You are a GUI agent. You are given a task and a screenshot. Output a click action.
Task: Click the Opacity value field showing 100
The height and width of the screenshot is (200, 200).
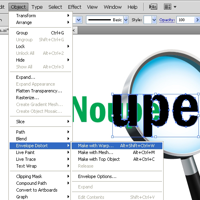(186, 20)
